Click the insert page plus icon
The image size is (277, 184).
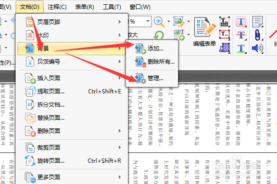(x=30, y=78)
